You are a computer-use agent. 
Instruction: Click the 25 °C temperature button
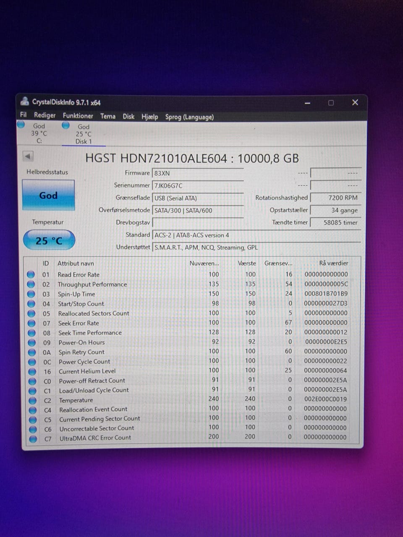pos(49,241)
